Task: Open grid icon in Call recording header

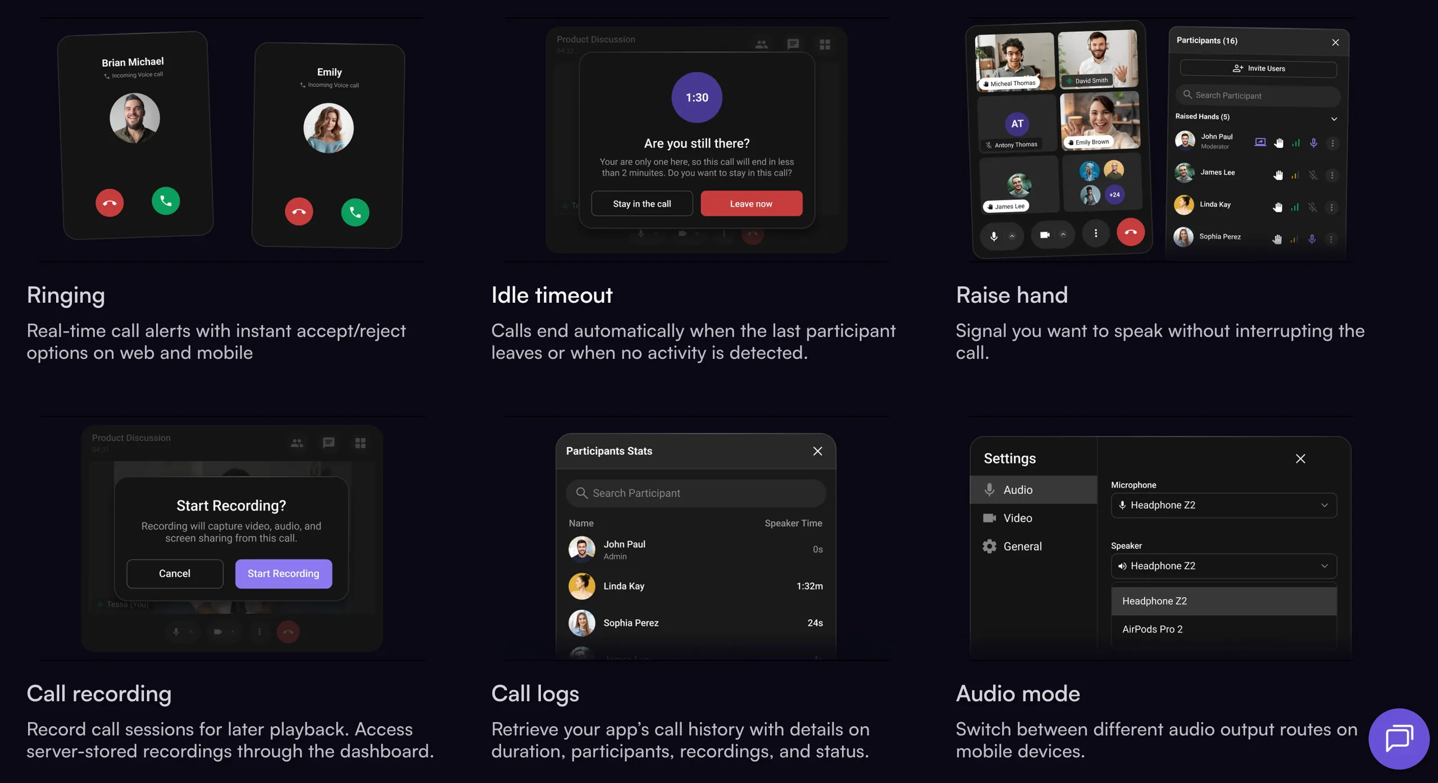Action: pos(360,443)
